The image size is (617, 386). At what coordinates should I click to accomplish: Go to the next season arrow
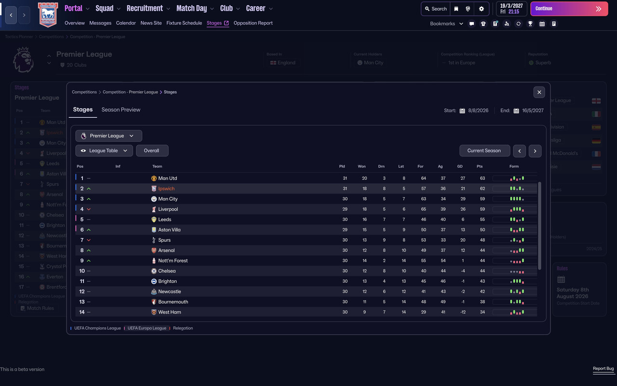click(535, 151)
